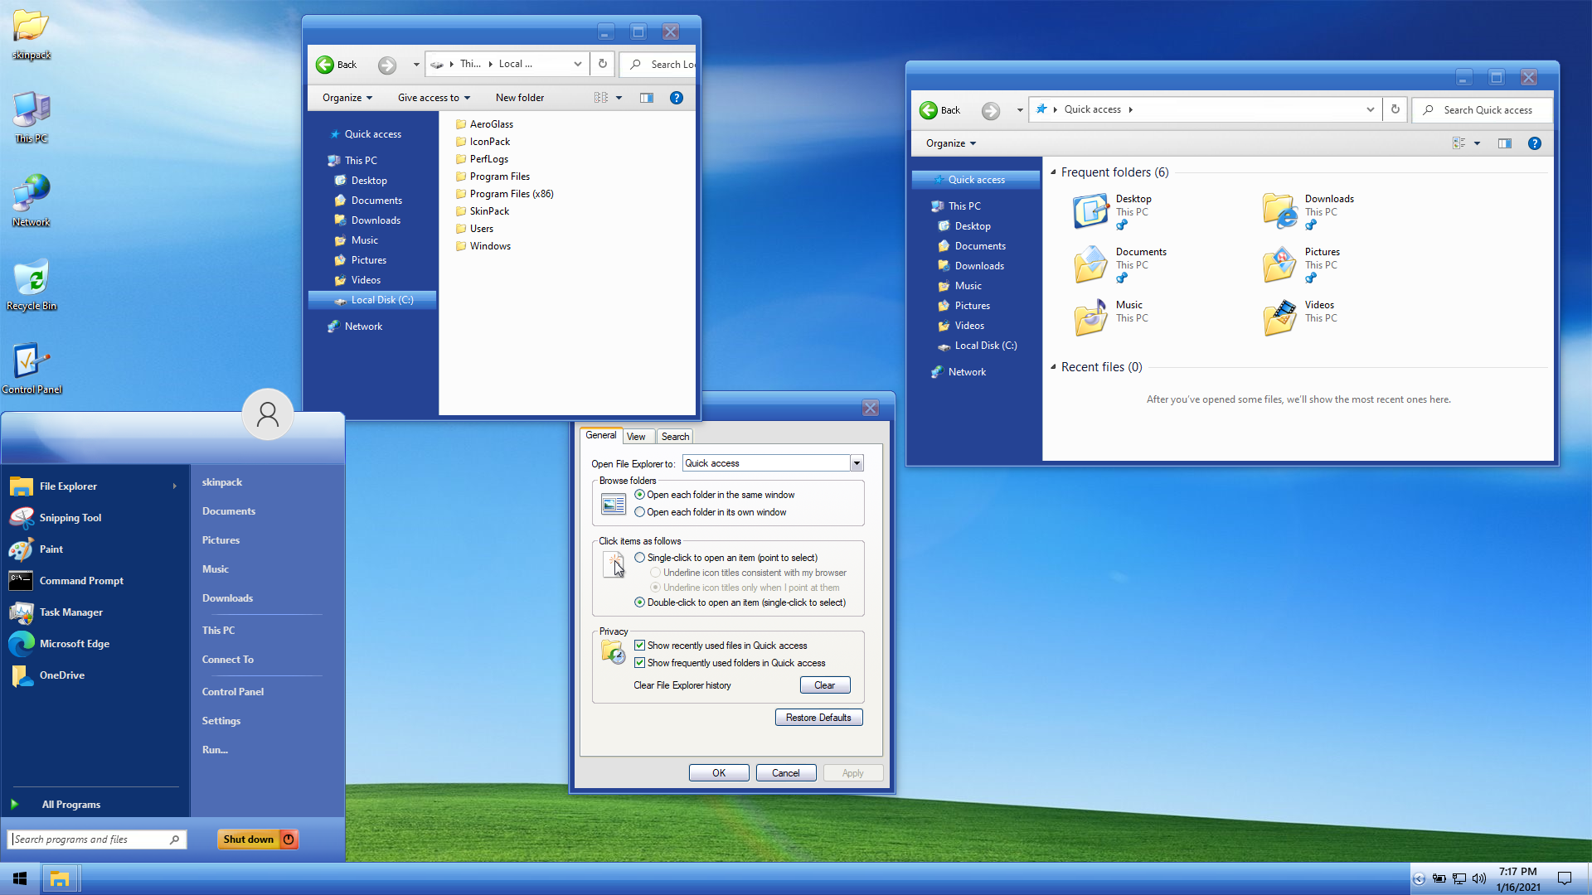This screenshot has width=1592, height=895.
Task: Open the 'Open File Explorer to' dropdown
Action: tap(857, 463)
